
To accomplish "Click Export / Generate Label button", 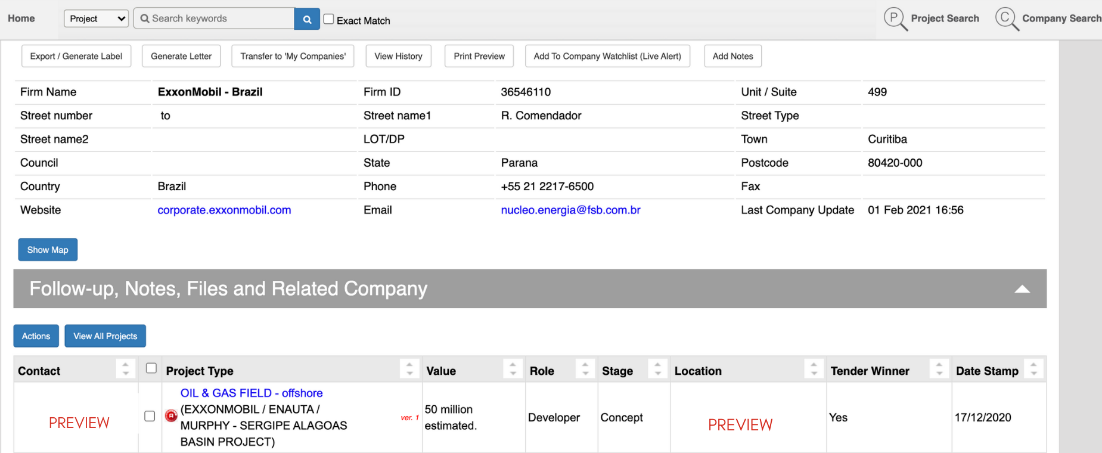I will tap(76, 56).
